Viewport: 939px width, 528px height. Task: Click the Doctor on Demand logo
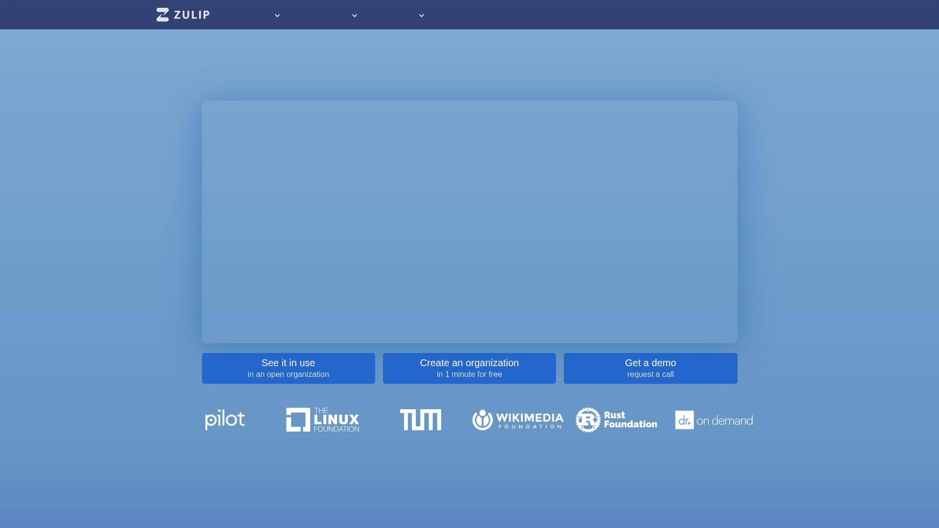pyautogui.click(x=713, y=419)
